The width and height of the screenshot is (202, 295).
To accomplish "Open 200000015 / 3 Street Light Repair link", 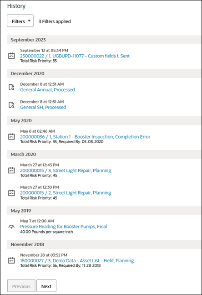I will [66, 171].
